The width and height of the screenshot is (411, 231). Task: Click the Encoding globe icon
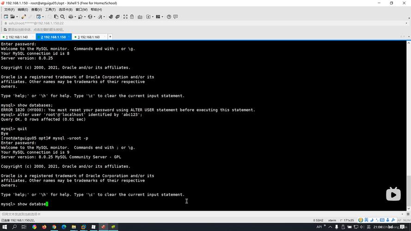tap(90, 17)
